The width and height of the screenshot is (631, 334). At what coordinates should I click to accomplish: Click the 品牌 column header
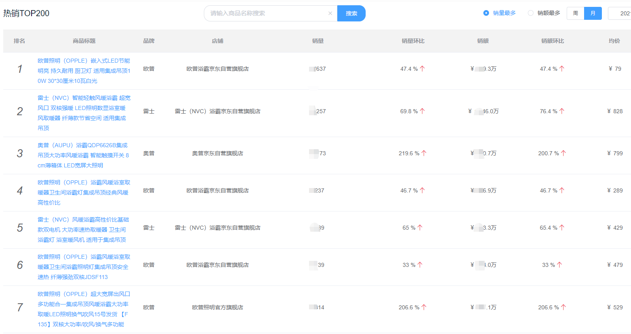pos(149,41)
